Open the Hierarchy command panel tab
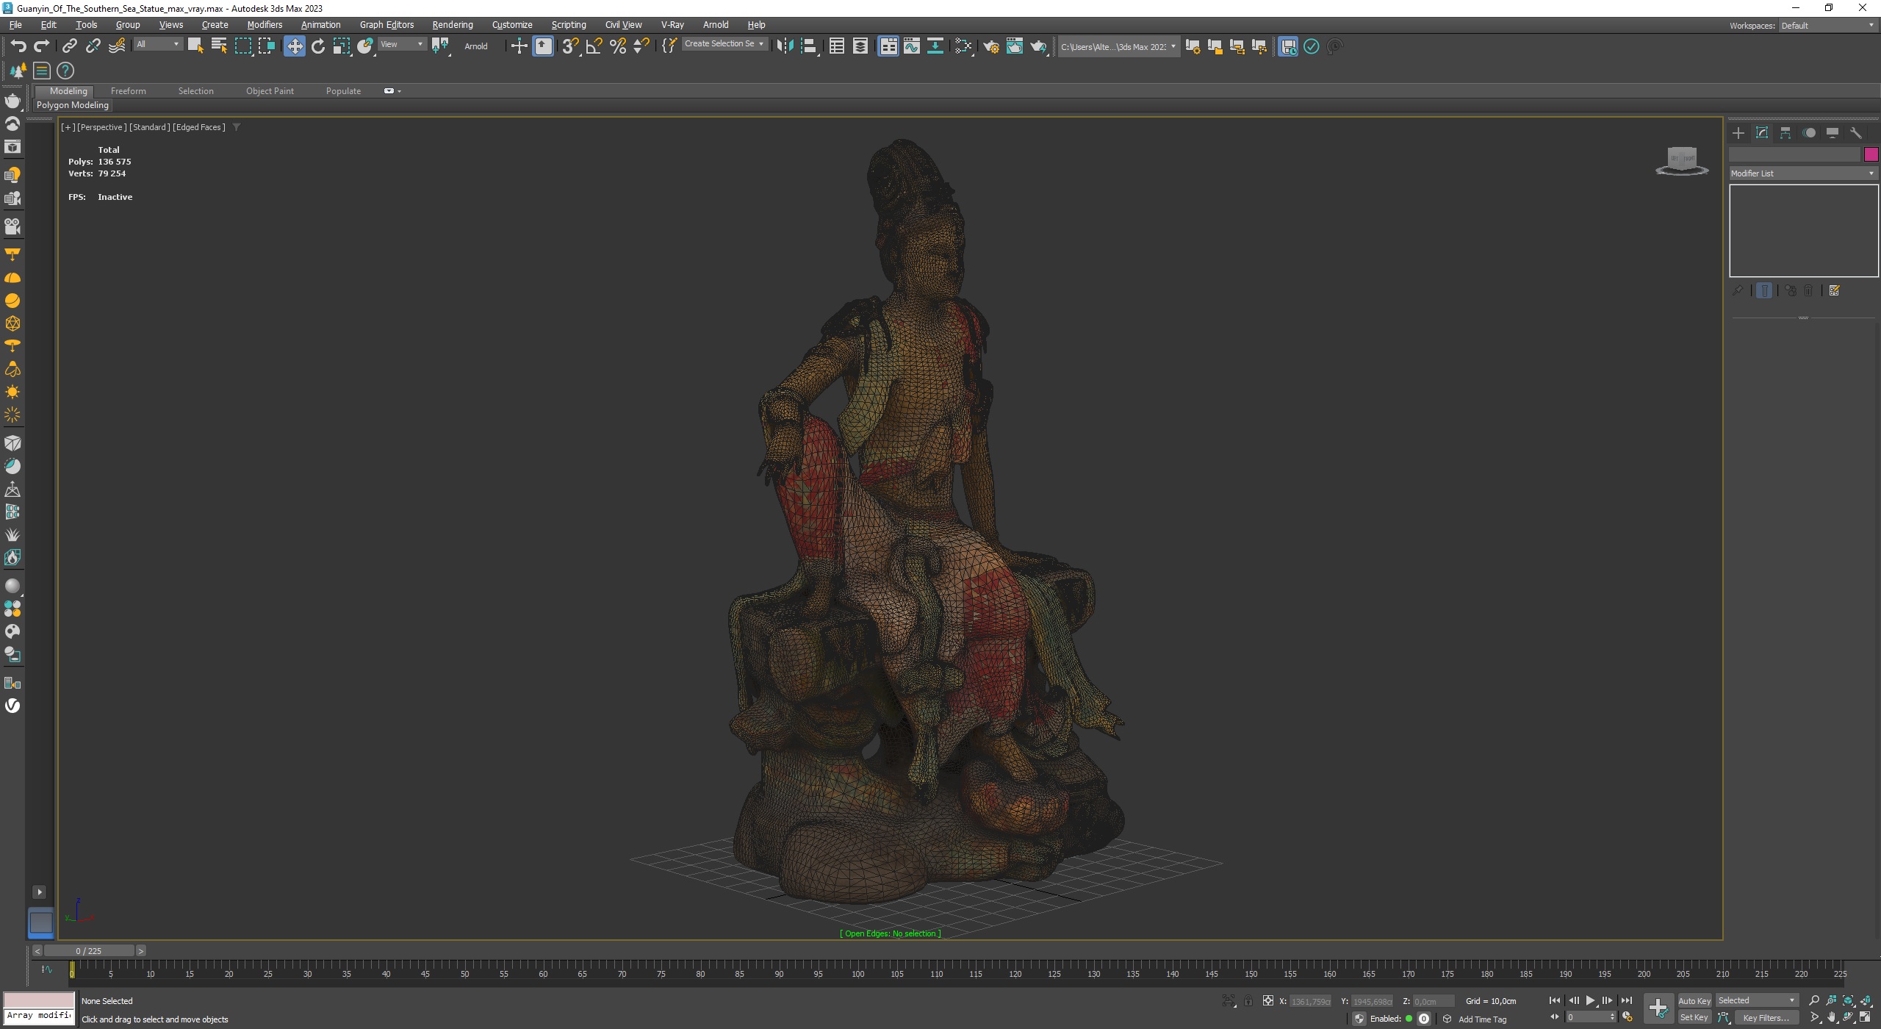The image size is (1881, 1029). point(1785,133)
